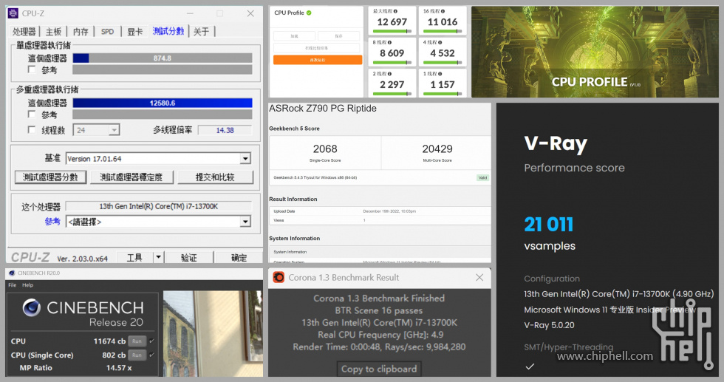Image resolution: width=724 pixels, height=382 pixels.
Task: Expand the arrow next to 工具 button
Action: coord(158,257)
